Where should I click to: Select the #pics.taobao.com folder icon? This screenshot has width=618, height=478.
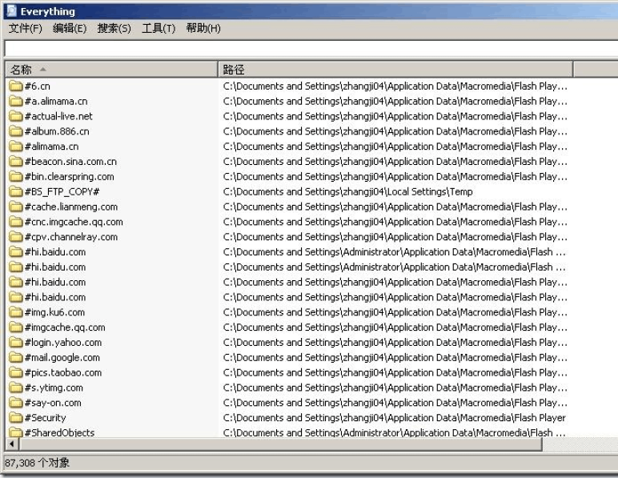click(x=16, y=372)
